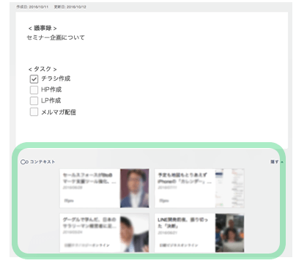Open the LINE開発前夜 article card
Screen dimensions: 307x266
pyautogui.click(x=199, y=233)
